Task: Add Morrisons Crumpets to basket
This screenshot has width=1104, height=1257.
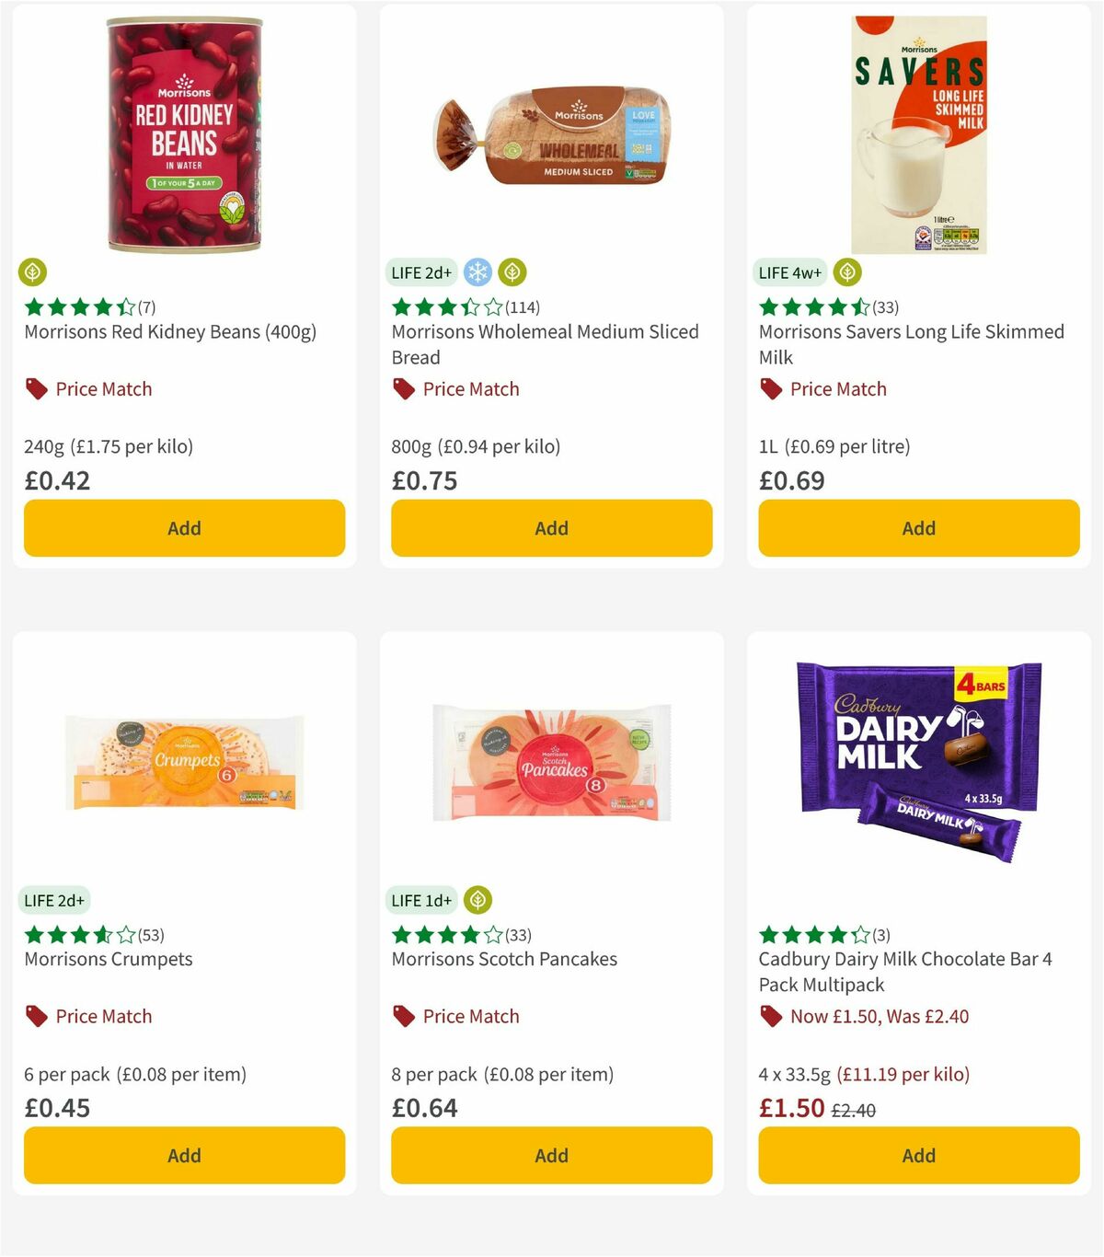Action: 184,1155
